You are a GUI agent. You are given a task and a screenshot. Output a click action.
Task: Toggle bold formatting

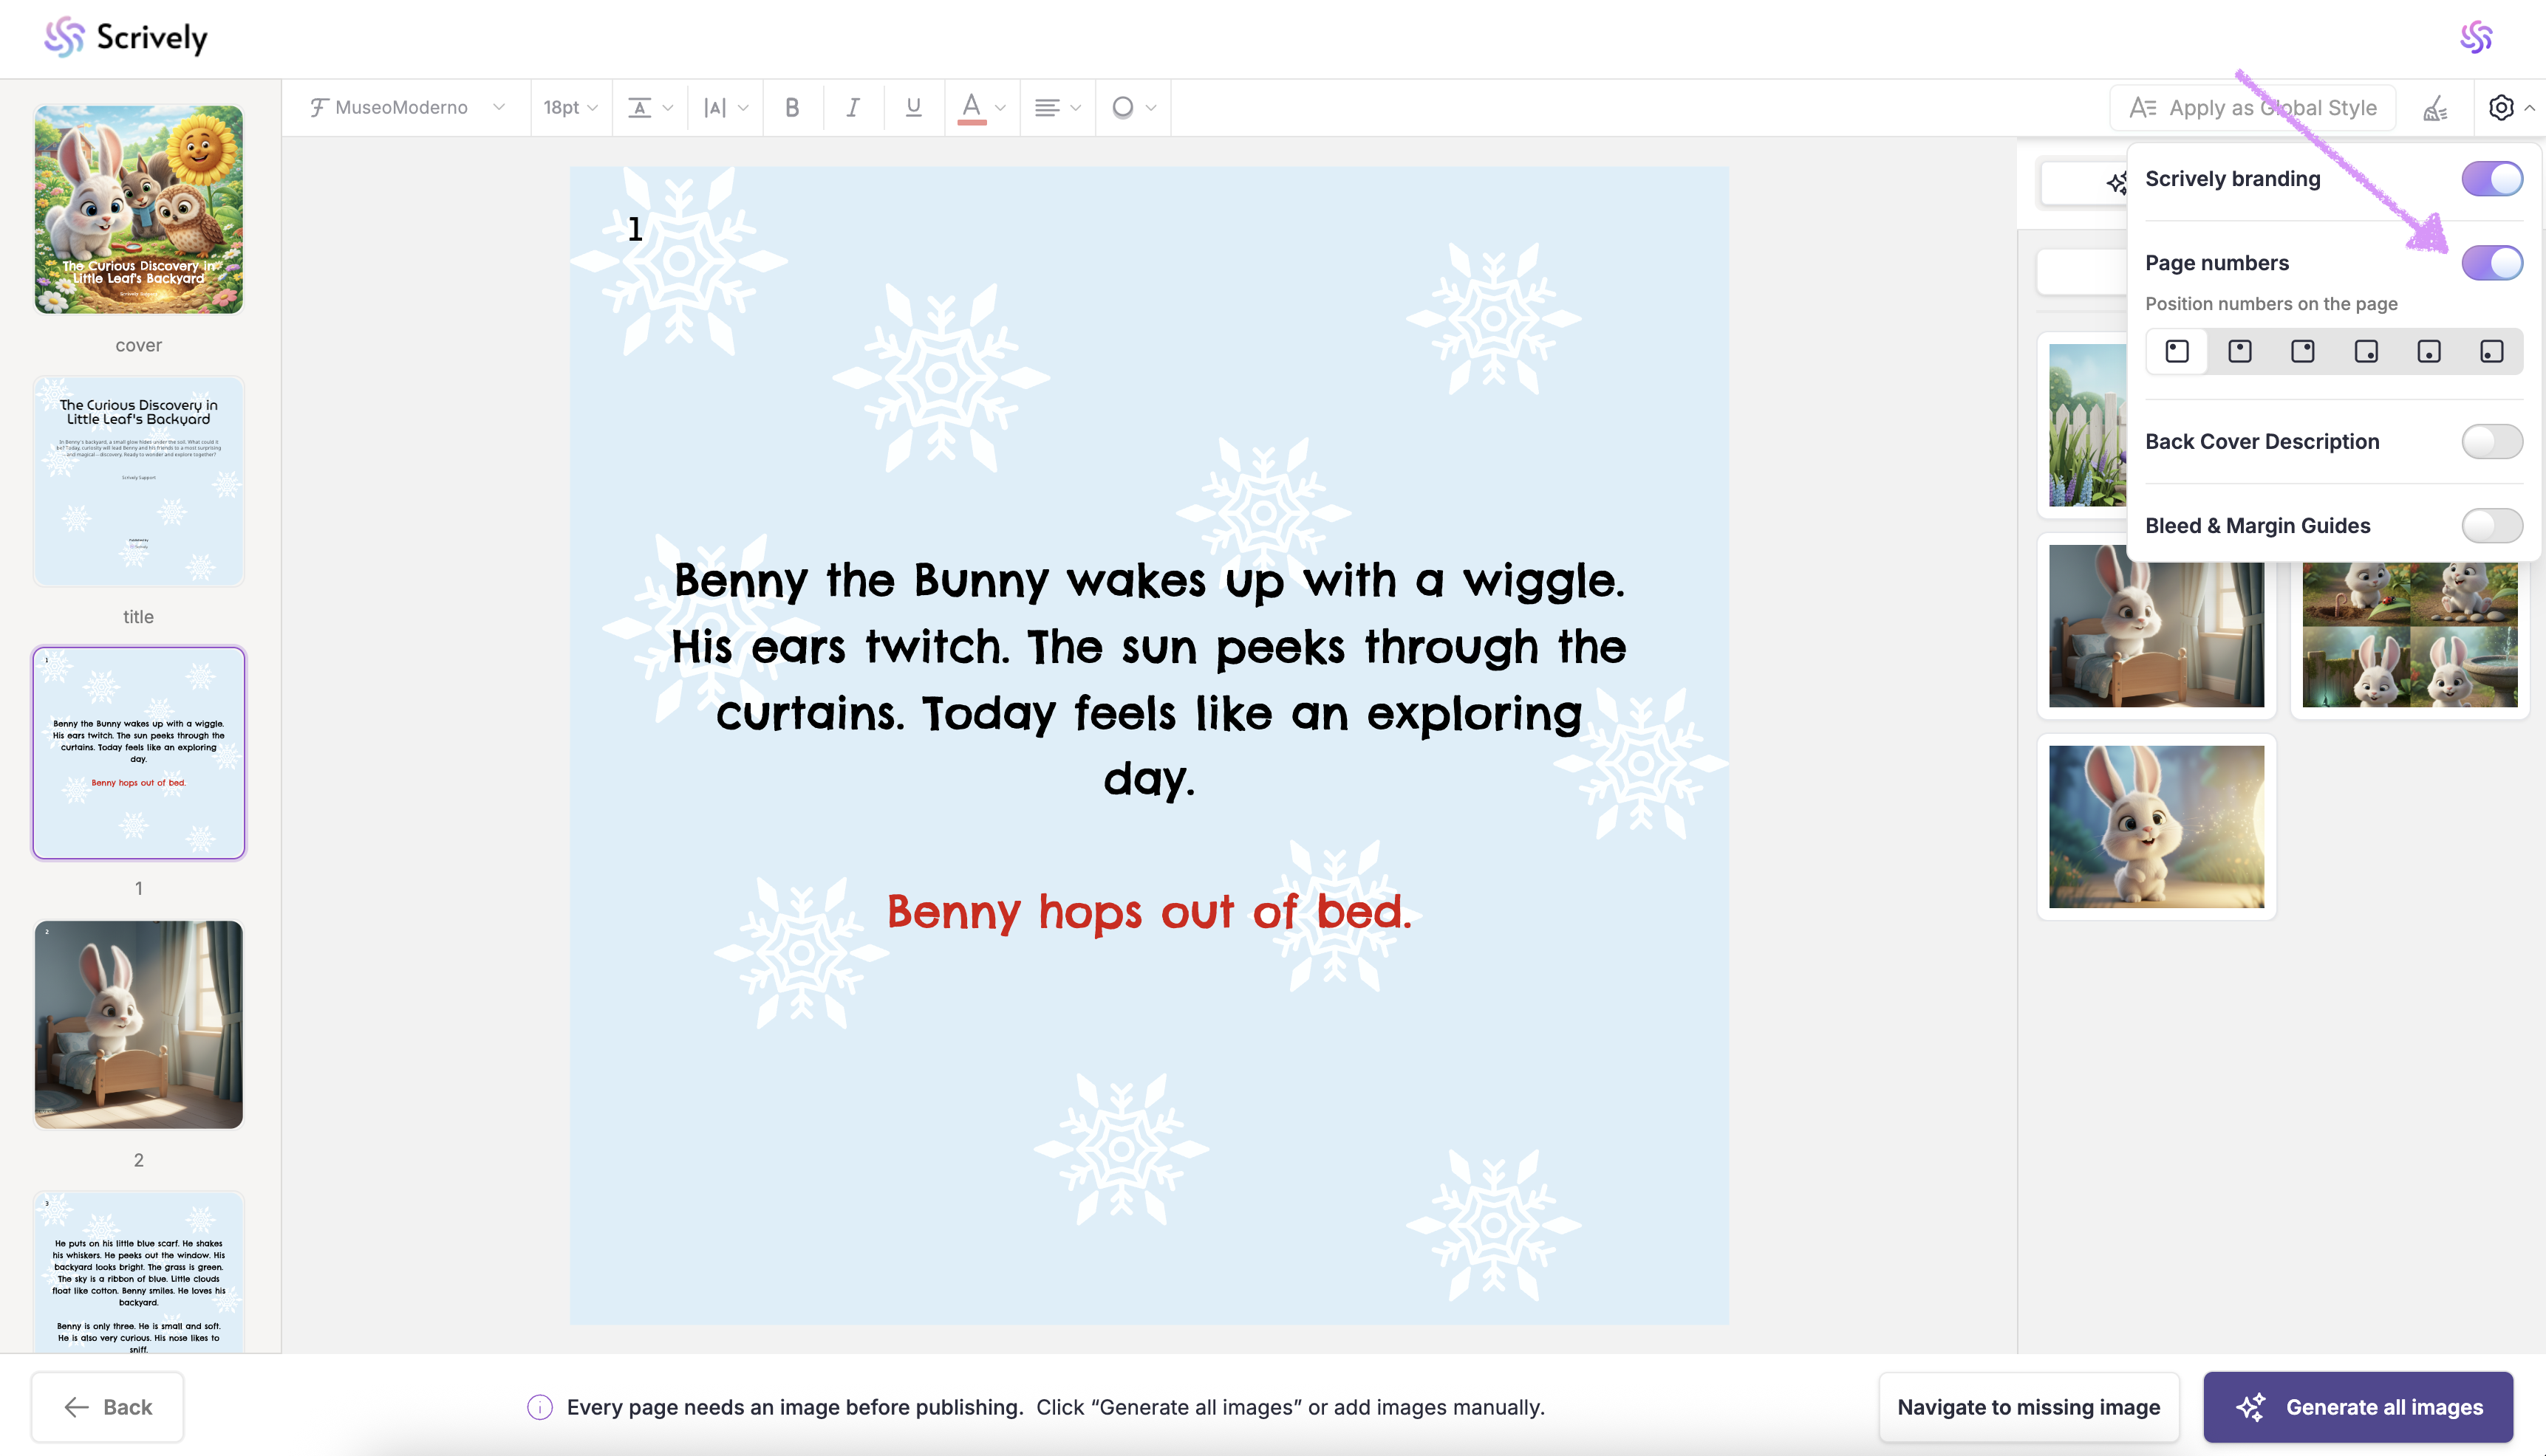[791, 107]
